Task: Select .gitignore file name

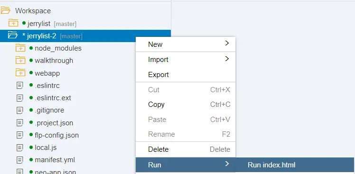Action: coord(49,110)
